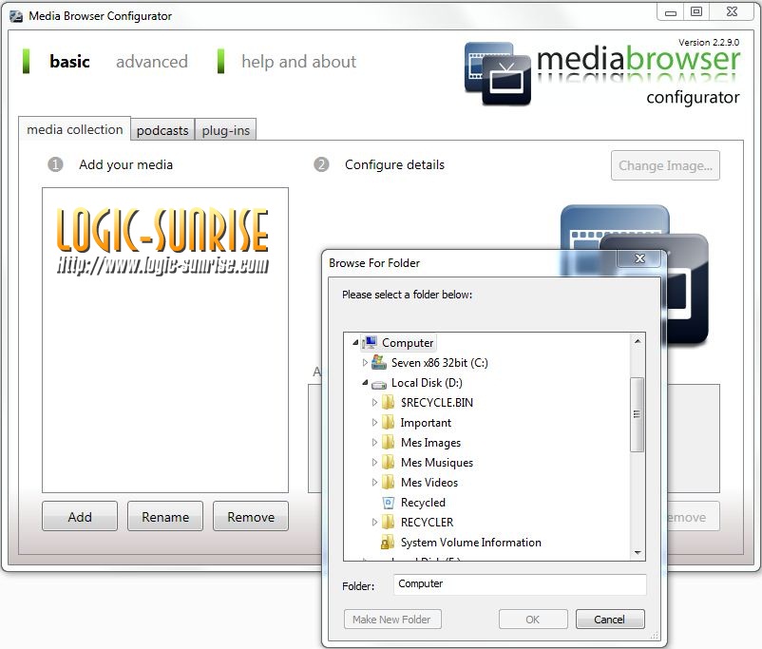762x649 pixels.
Task: Open the podcasts tab
Action: [162, 130]
